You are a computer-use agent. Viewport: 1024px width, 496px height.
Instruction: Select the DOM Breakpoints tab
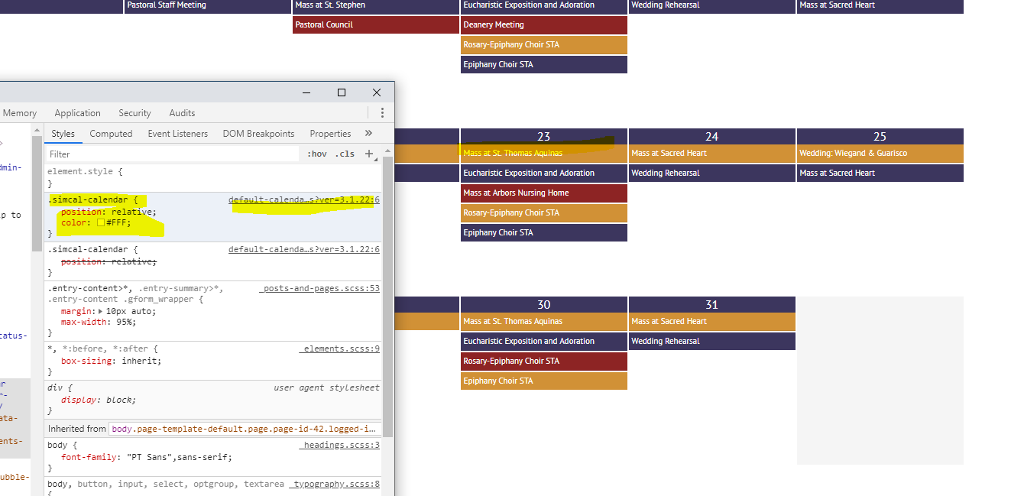(258, 134)
